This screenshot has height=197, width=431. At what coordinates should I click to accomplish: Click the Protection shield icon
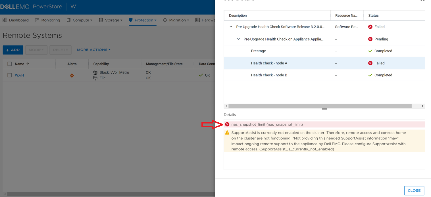pyautogui.click(x=131, y=20)
